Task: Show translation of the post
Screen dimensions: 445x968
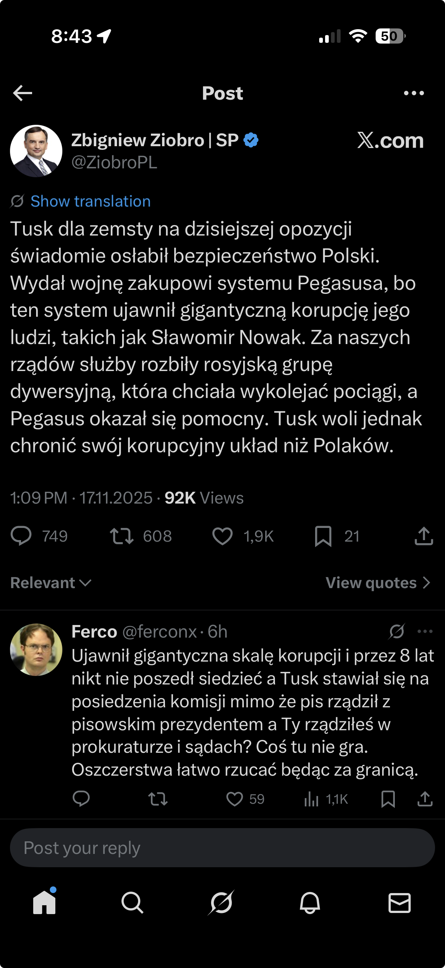Action: [90, 202]
